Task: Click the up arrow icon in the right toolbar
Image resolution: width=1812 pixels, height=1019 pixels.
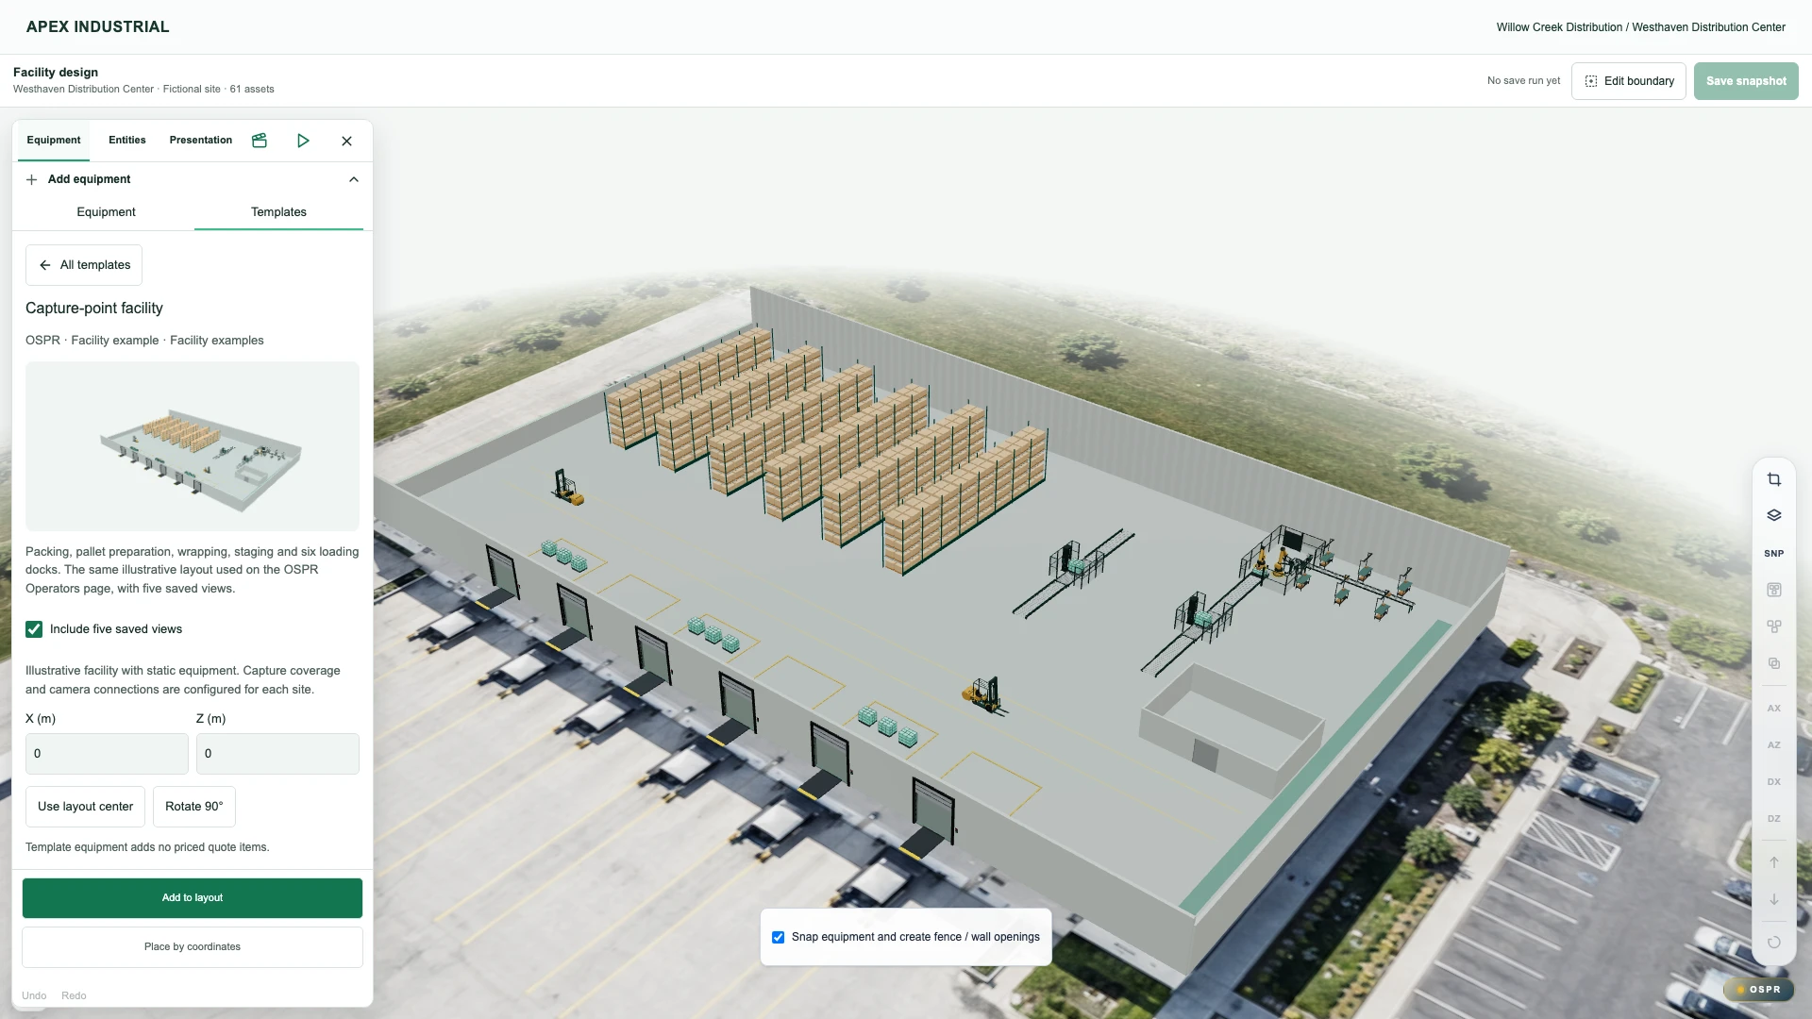Action: [x=1774, y=862]
